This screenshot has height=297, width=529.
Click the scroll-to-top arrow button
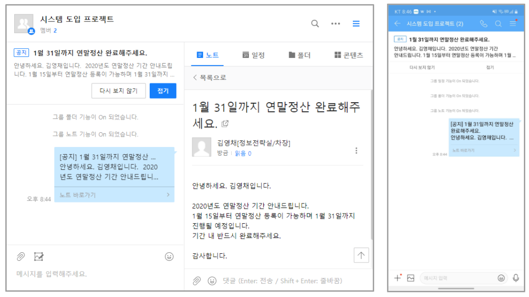[x=361, y=255]
